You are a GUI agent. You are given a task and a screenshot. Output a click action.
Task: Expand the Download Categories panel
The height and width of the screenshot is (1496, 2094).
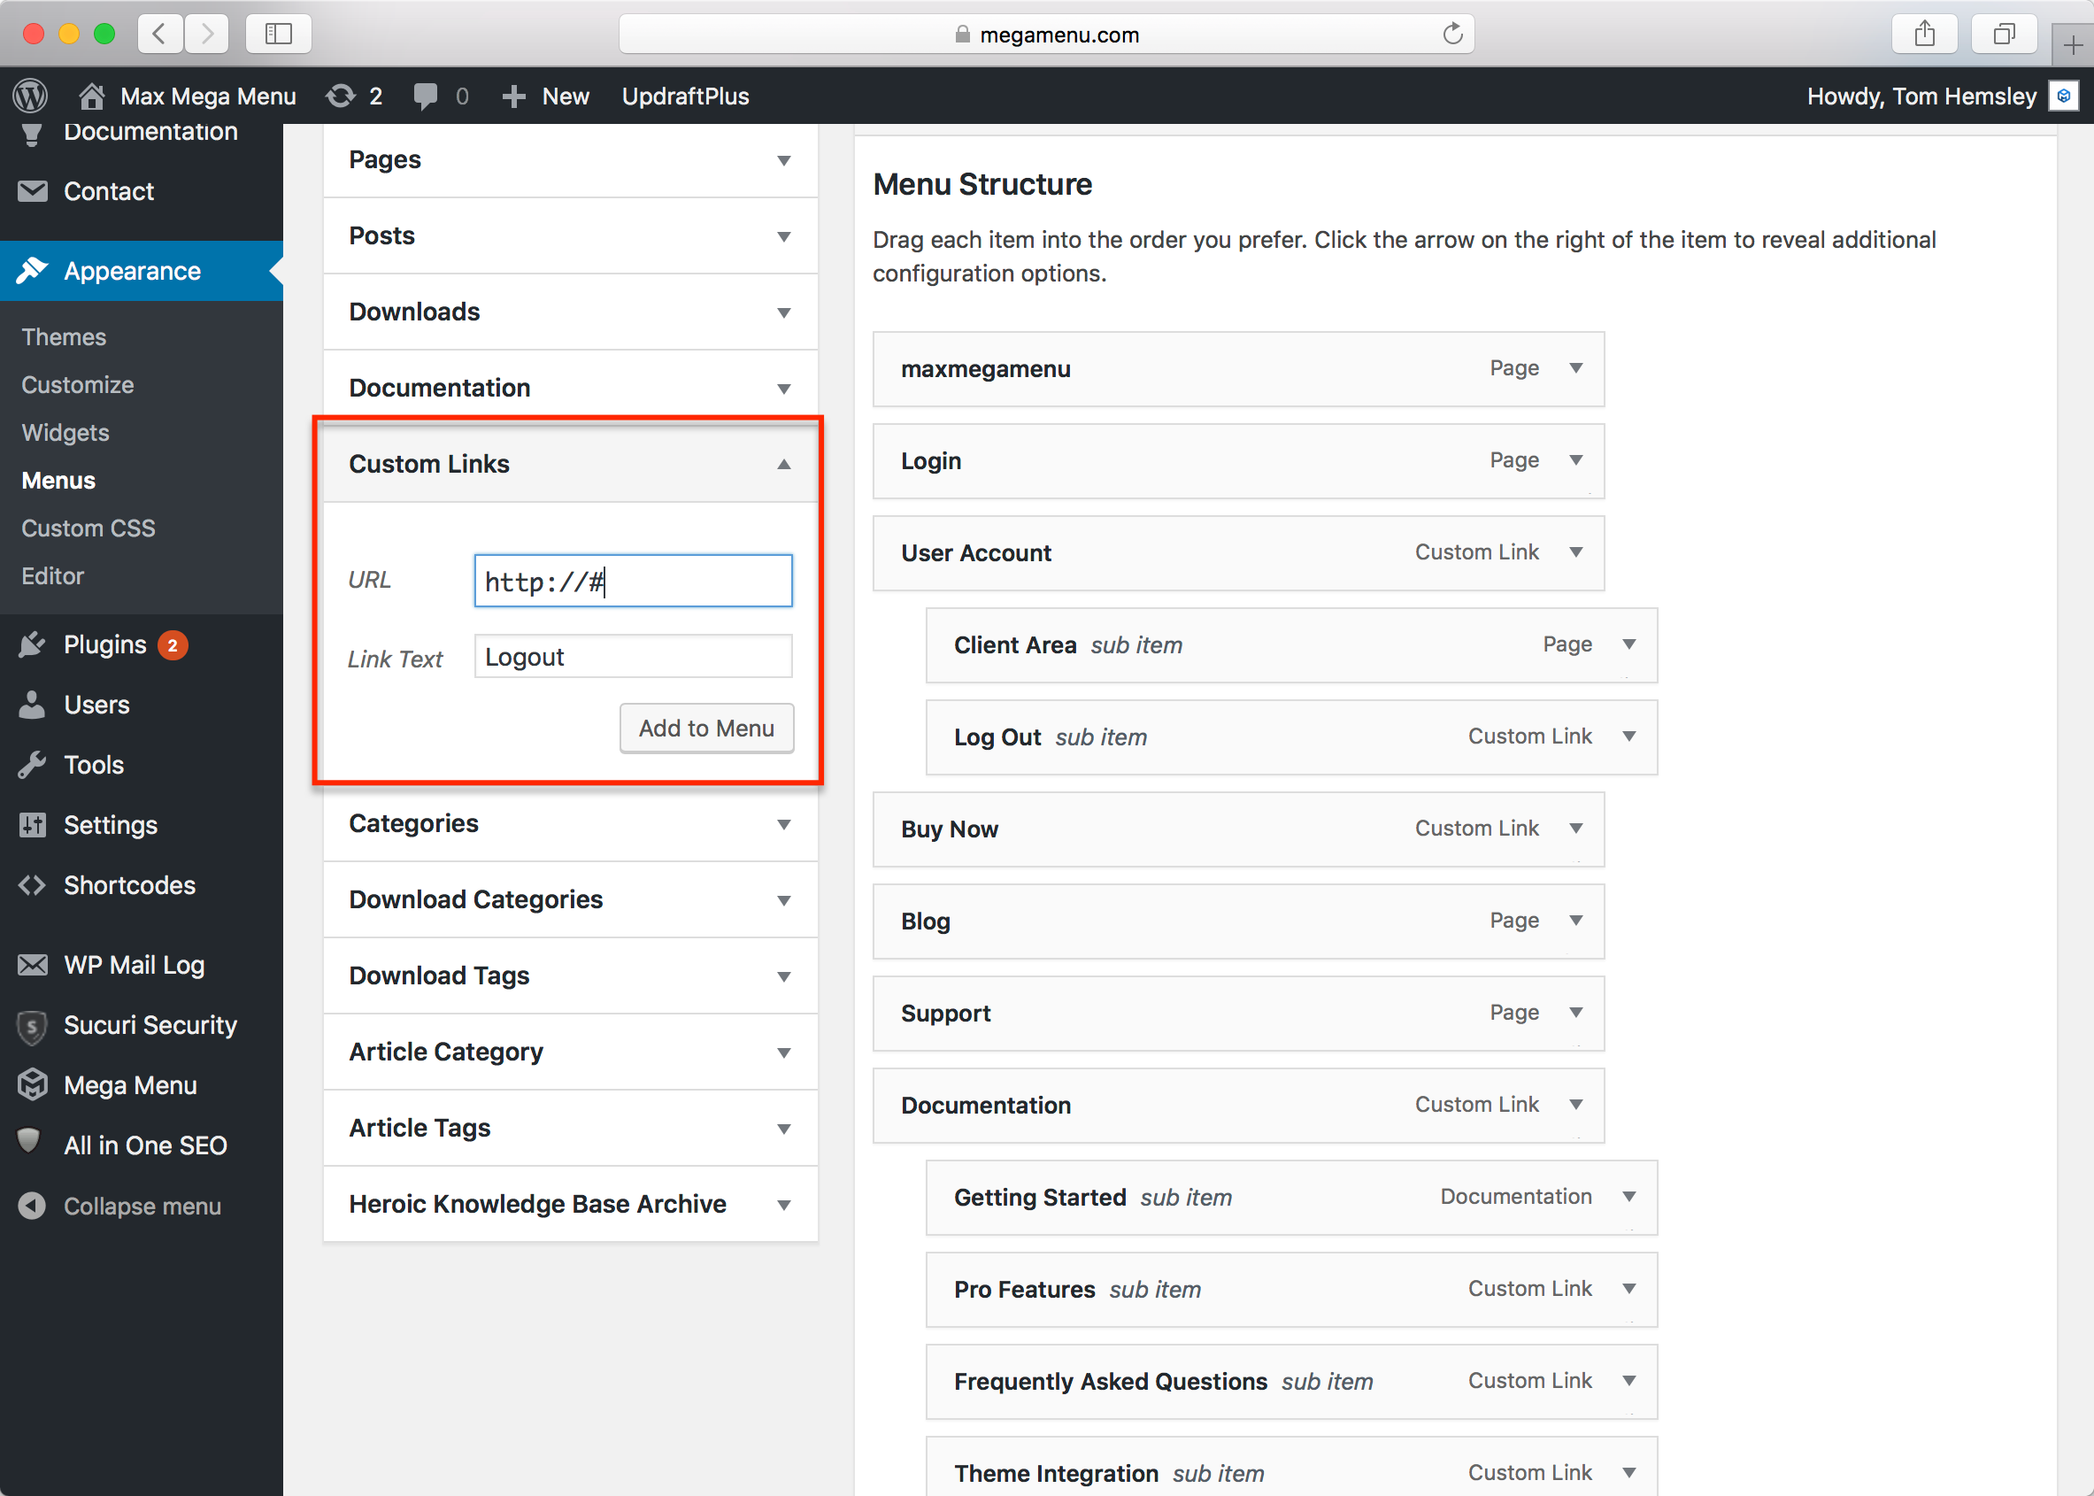[x=783, y=900]
